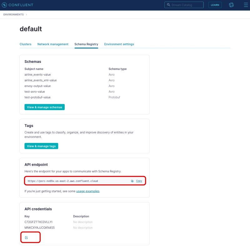Image resolution: width=250 pixels, height=249 pixels.
Task: Click the magnifier icon in Stream Catalog search
Action: click(168, 5)
